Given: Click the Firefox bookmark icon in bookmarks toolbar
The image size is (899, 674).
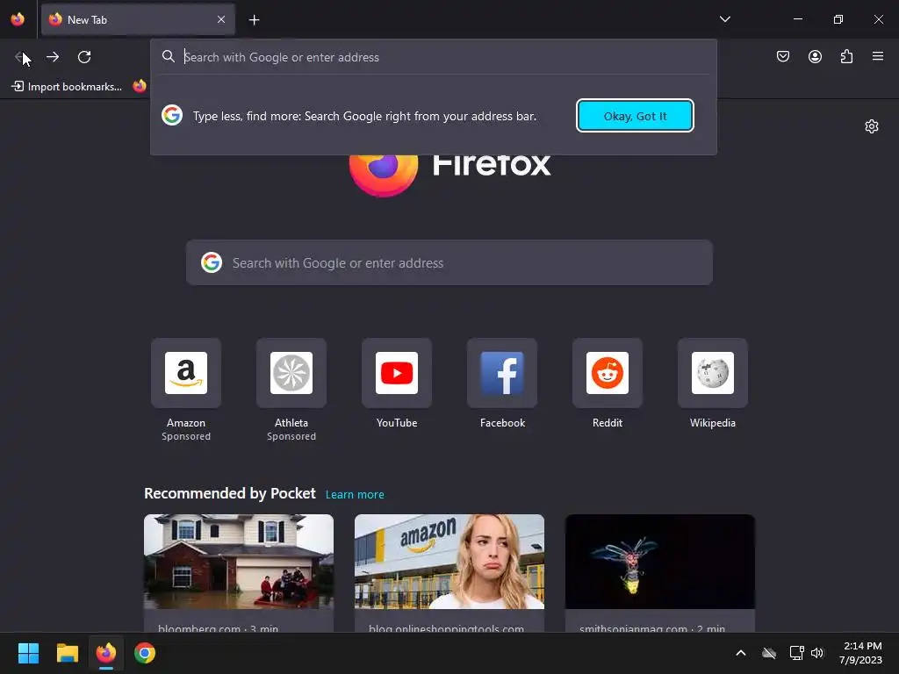Looking at the screenshot, I should [140, 86].
